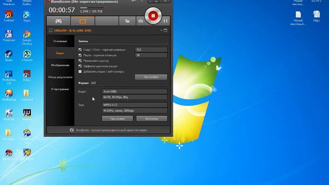Click the small square beside 1400x1050 target
329x185 pixels.
click(50, 30)
